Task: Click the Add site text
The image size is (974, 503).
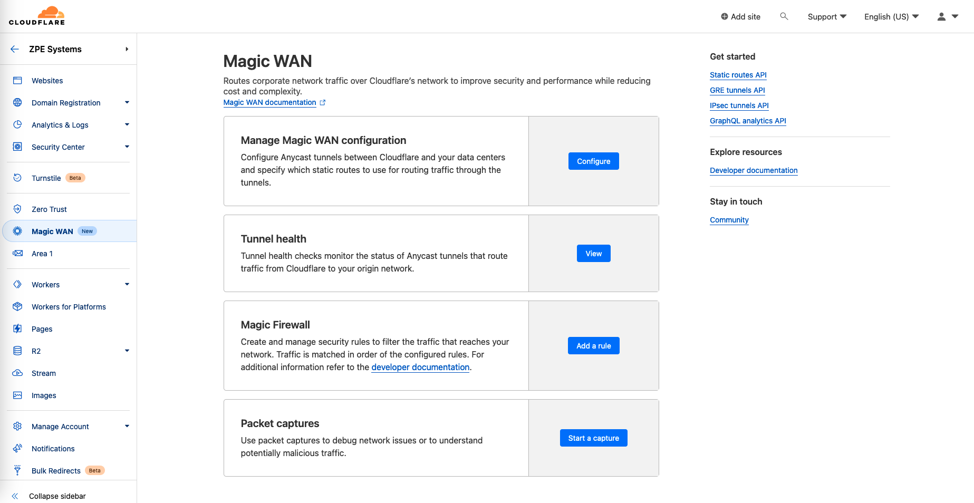Action: click(x=745, y=17)
